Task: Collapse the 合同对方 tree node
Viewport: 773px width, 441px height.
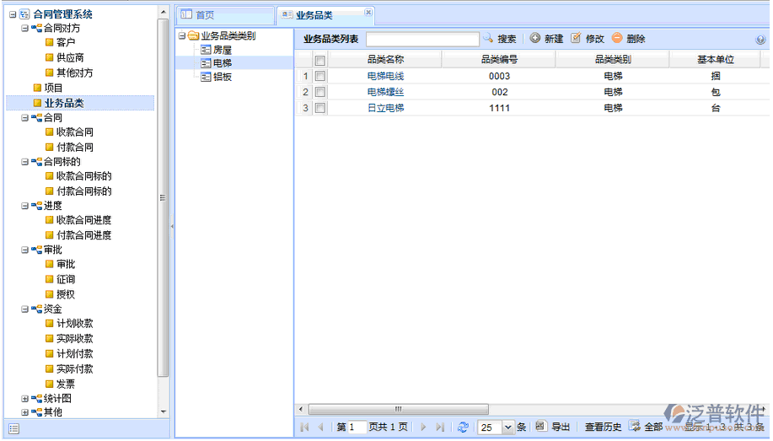Action: coord(24,28)
